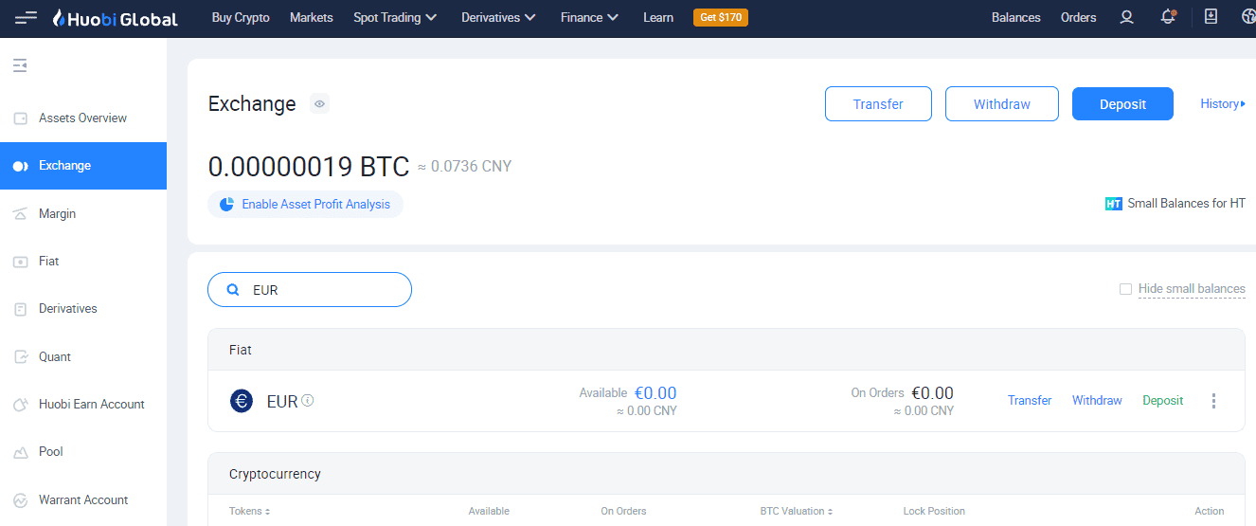Click the search magnifier icon

pyautogui.click(x=233, y=290)
